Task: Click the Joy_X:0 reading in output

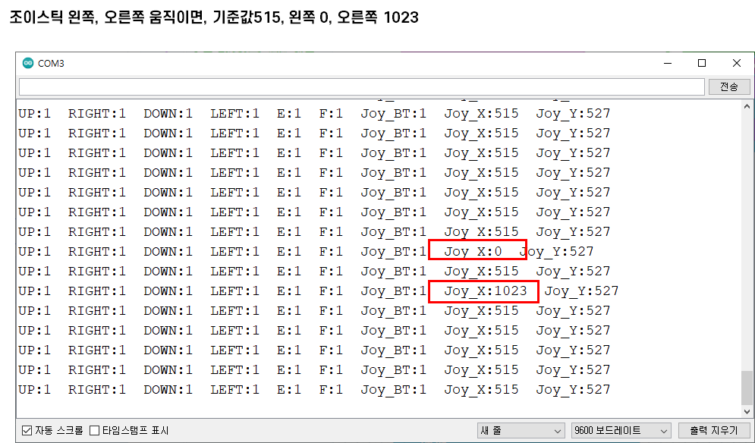Action: click(473, 251)
